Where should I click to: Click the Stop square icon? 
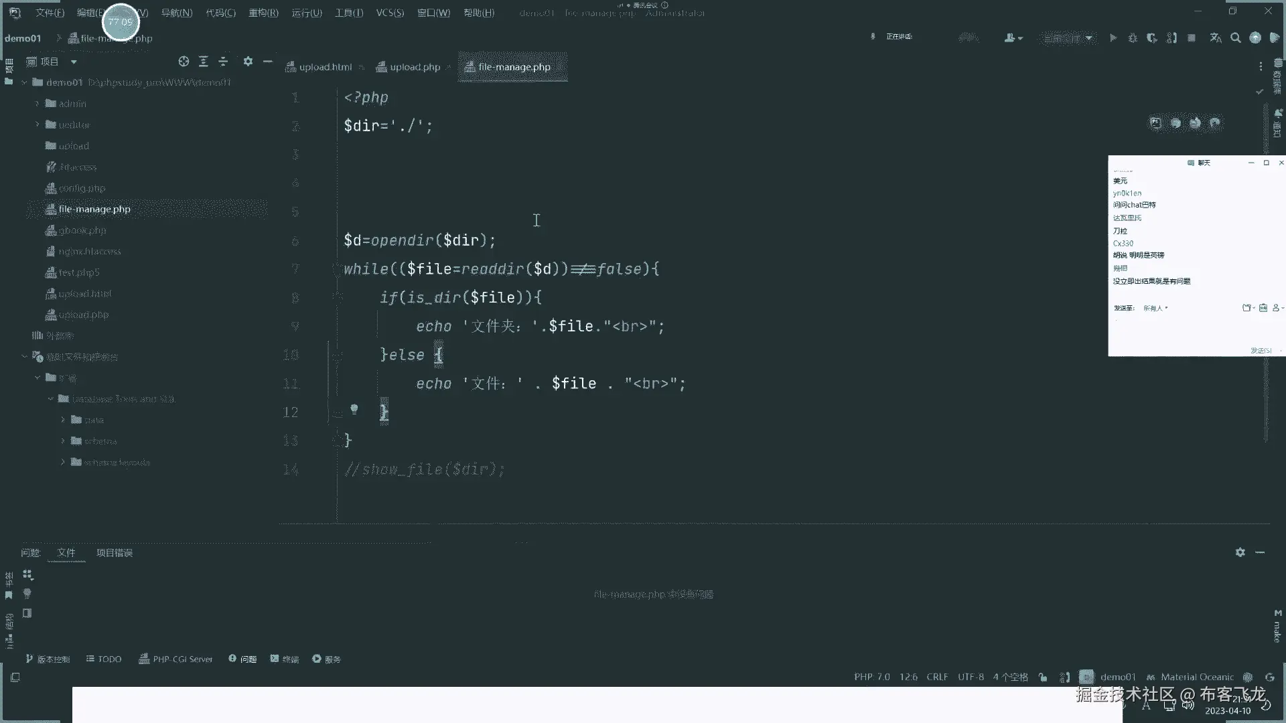click(x=1192, y=38)
